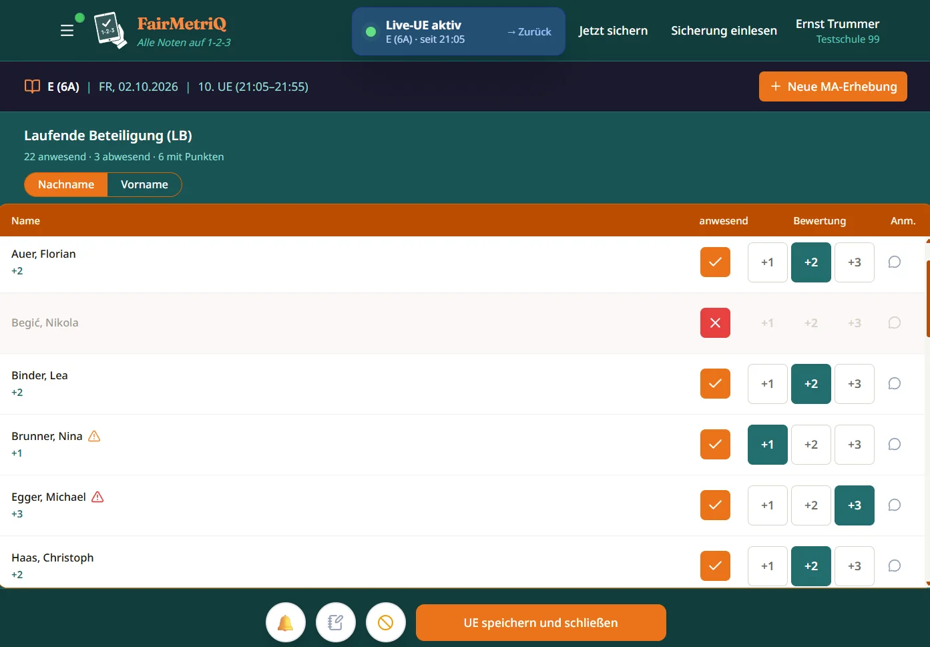The width and height of the screenshot is (930, 647).
Task: Open the Ernst Trummer user profile
Action: (x=837, y=31)
